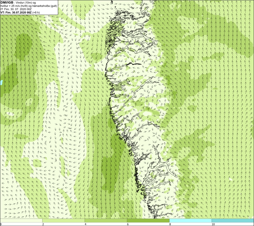Click the 'DMI/IGB' title text
254x226 pixels.
tap(7, 3)
